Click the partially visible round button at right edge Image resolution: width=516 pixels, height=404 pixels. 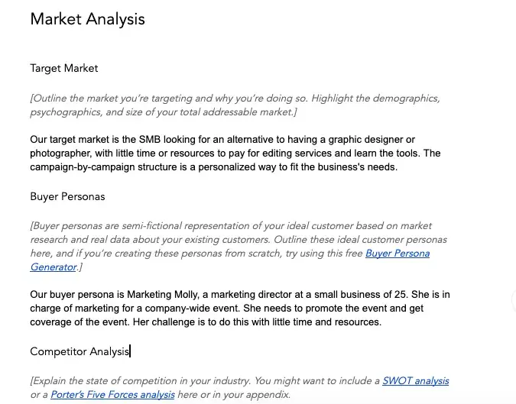[x=513, y=300]
